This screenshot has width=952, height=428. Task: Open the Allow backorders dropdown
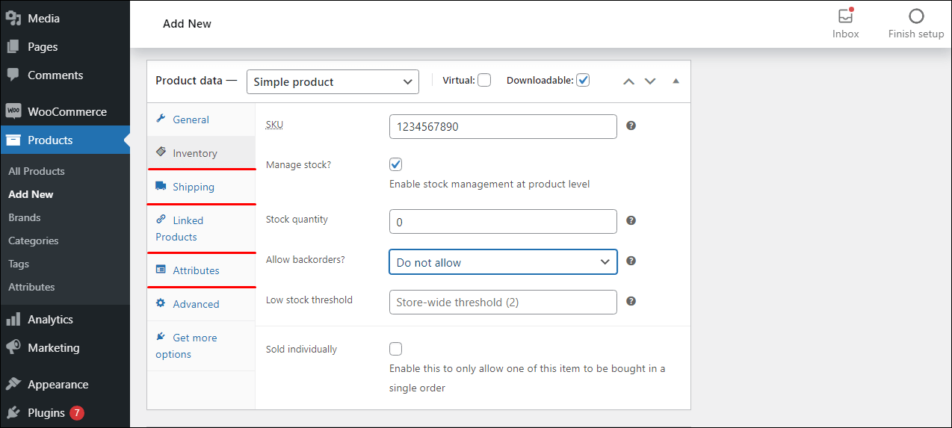point(503,262)
